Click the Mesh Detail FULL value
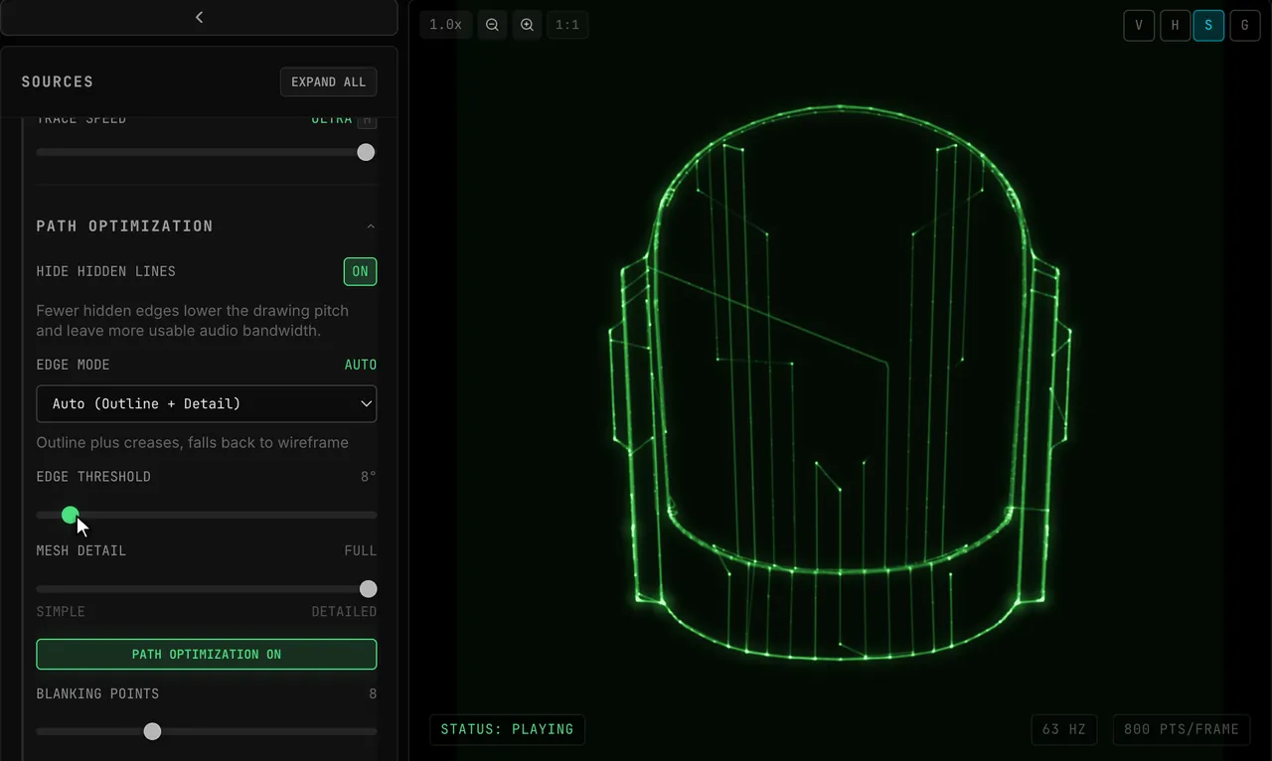Viewport: 1272px width, 761px height. pos(361,550)
